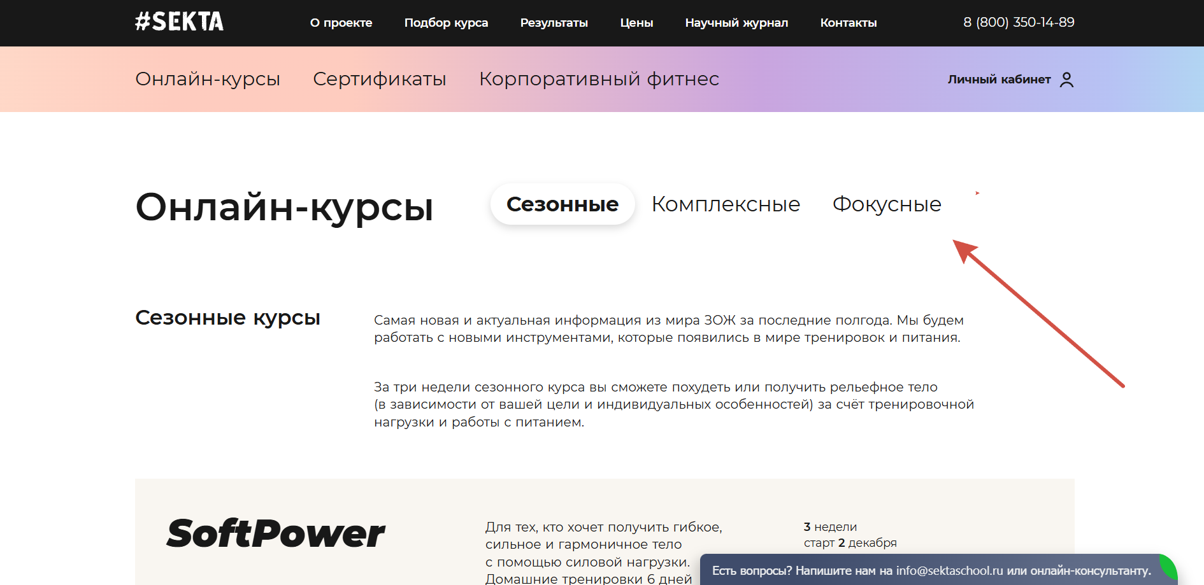Open the green online consultant chat bubble
This screenshot has width=1204, height=585.
click(1169, 566)
